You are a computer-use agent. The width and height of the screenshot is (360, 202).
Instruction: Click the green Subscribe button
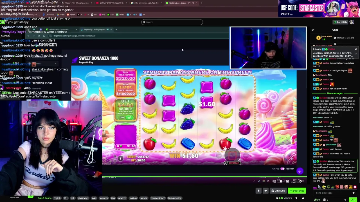297,191
